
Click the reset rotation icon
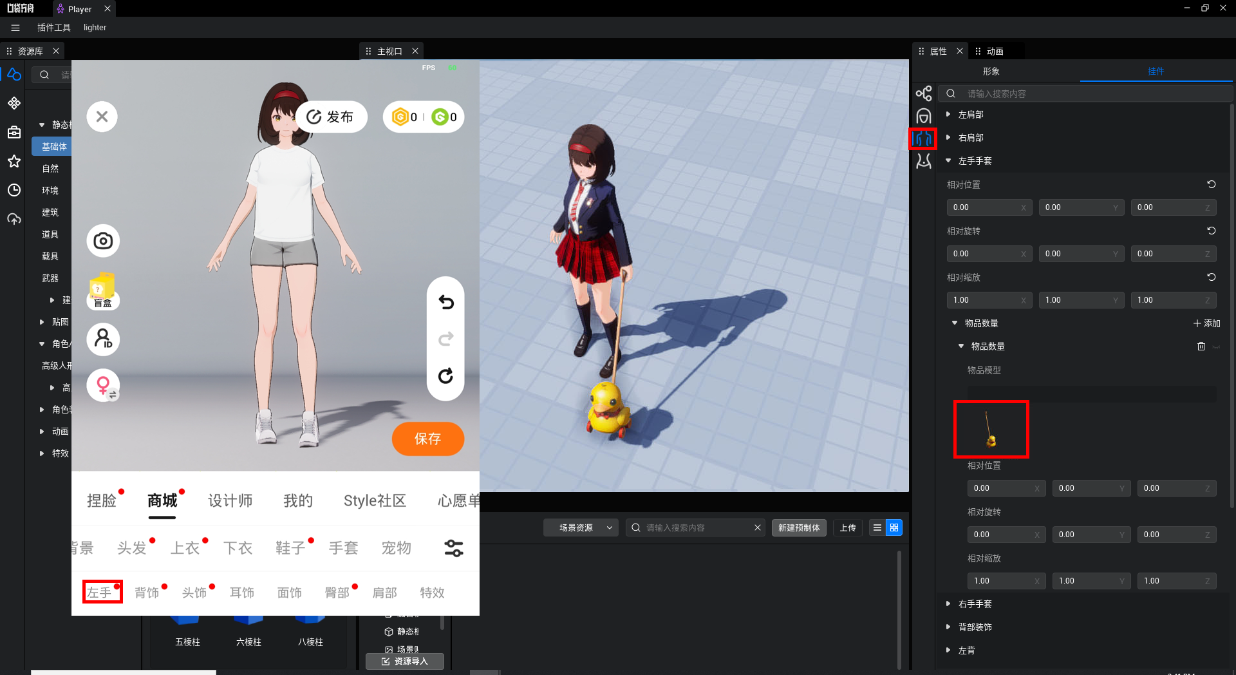(x=445, y=376)
